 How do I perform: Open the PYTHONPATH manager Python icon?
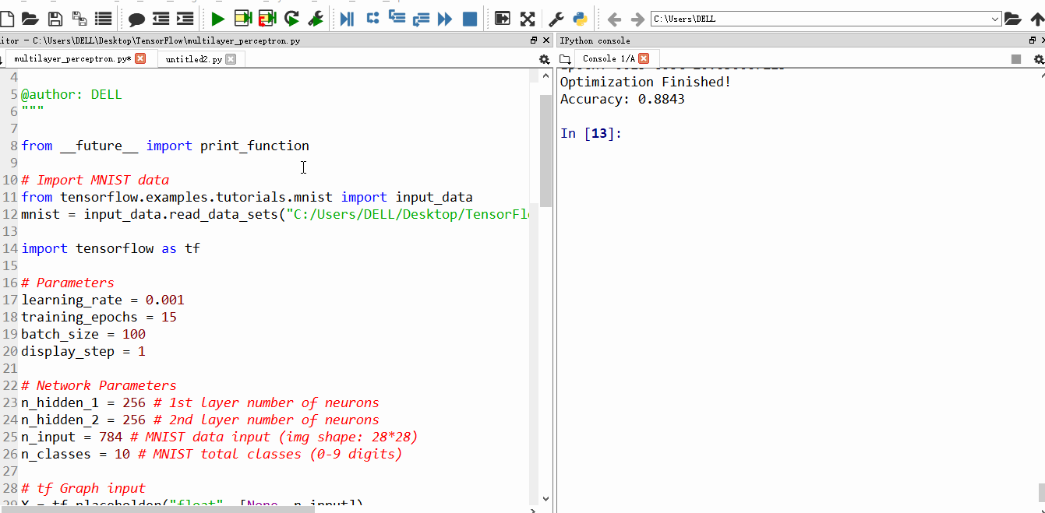coord(581,19)
